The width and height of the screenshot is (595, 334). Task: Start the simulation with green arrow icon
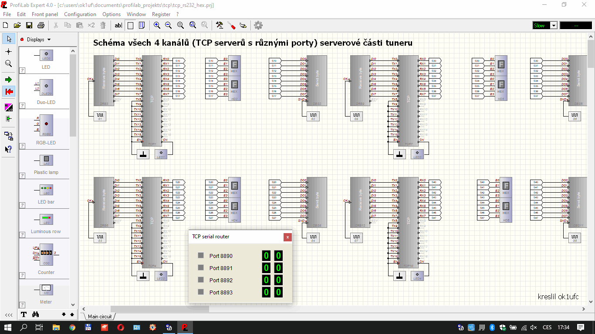pos(8,79)
